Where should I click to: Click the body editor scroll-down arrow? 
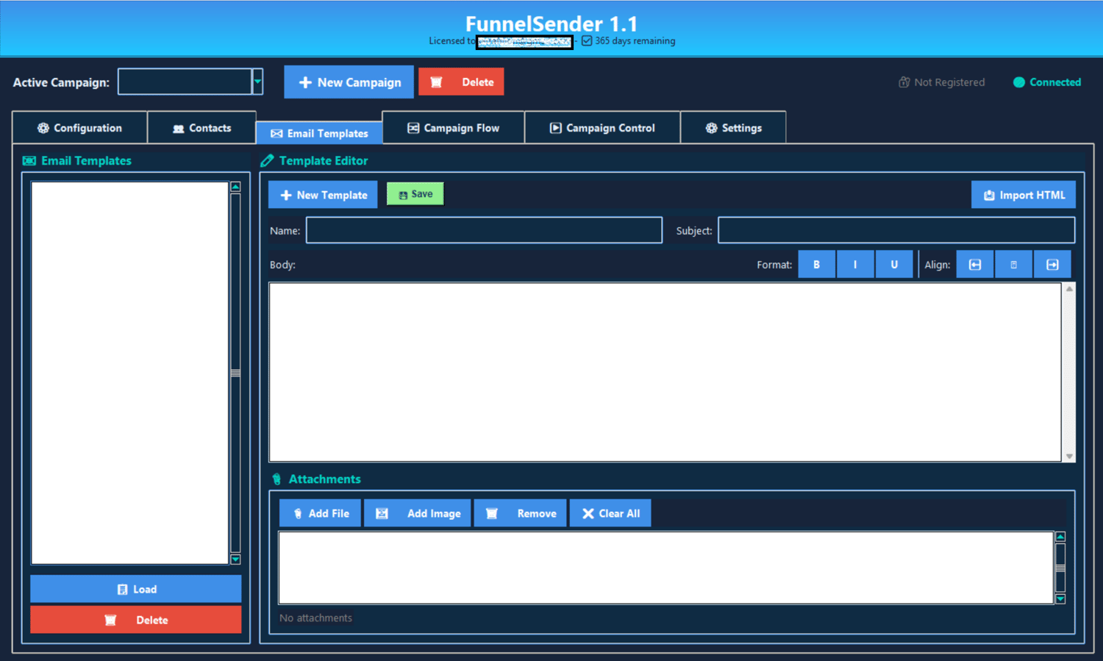[1069, 457]
